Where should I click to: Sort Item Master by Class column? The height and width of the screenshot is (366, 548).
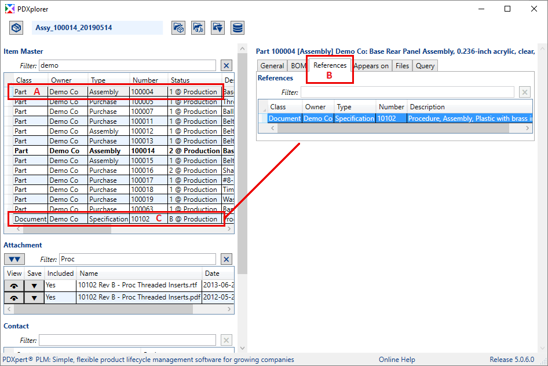tap(30, 80)
